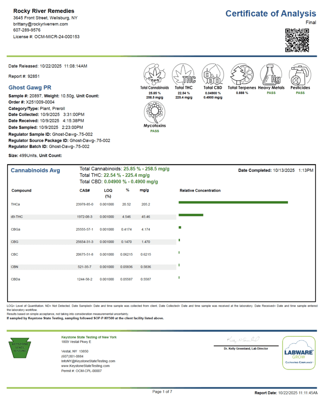
Task: Click the Heavy Metals flask icon
Action: click(271, 74)
